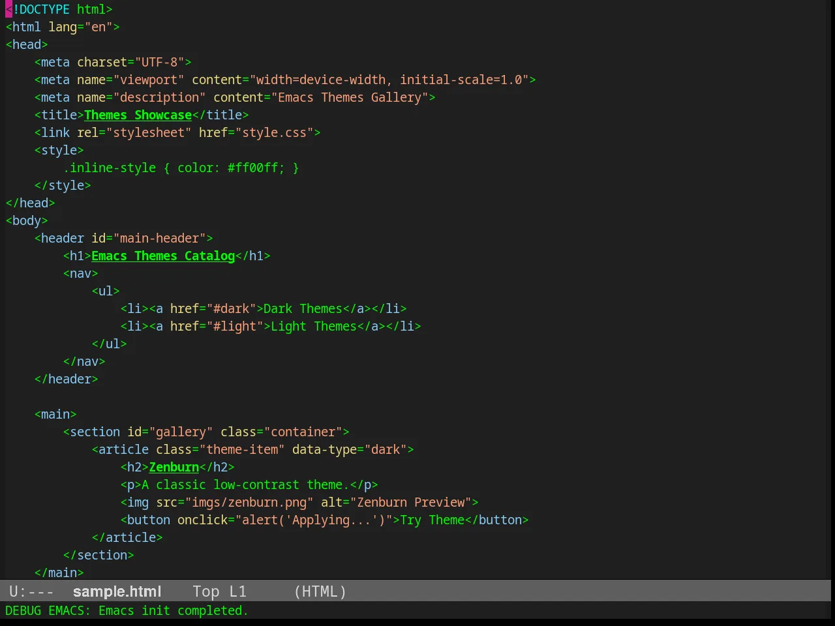This screenshot has width=835, height=626.
Task: Click the opening "<main>" tag
Action: [55, 414]
